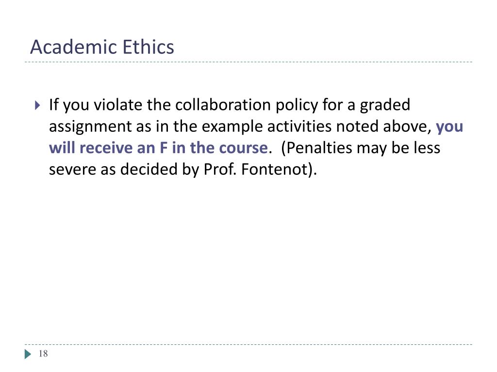
Task: Click the word "graded" ending line one
Action: pyautogui.click(x=385, y=106)
